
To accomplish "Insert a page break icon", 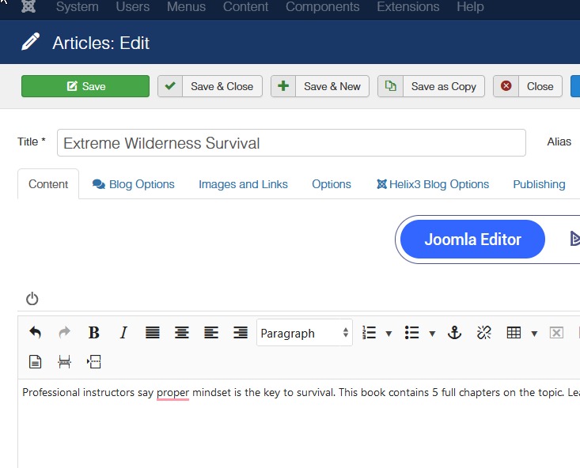I will (x=64, y=362).
